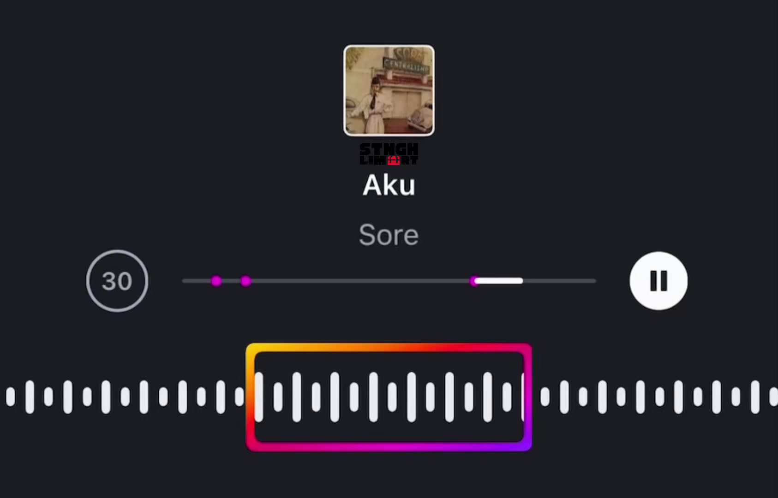
Task: Tap the song title "Aku"
Action: 389,185
